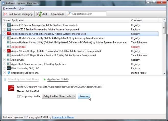The width and height of the screenshot is (168, 121).
Task: Click the Dropbox entry icon
Action: tap(9, 73)
